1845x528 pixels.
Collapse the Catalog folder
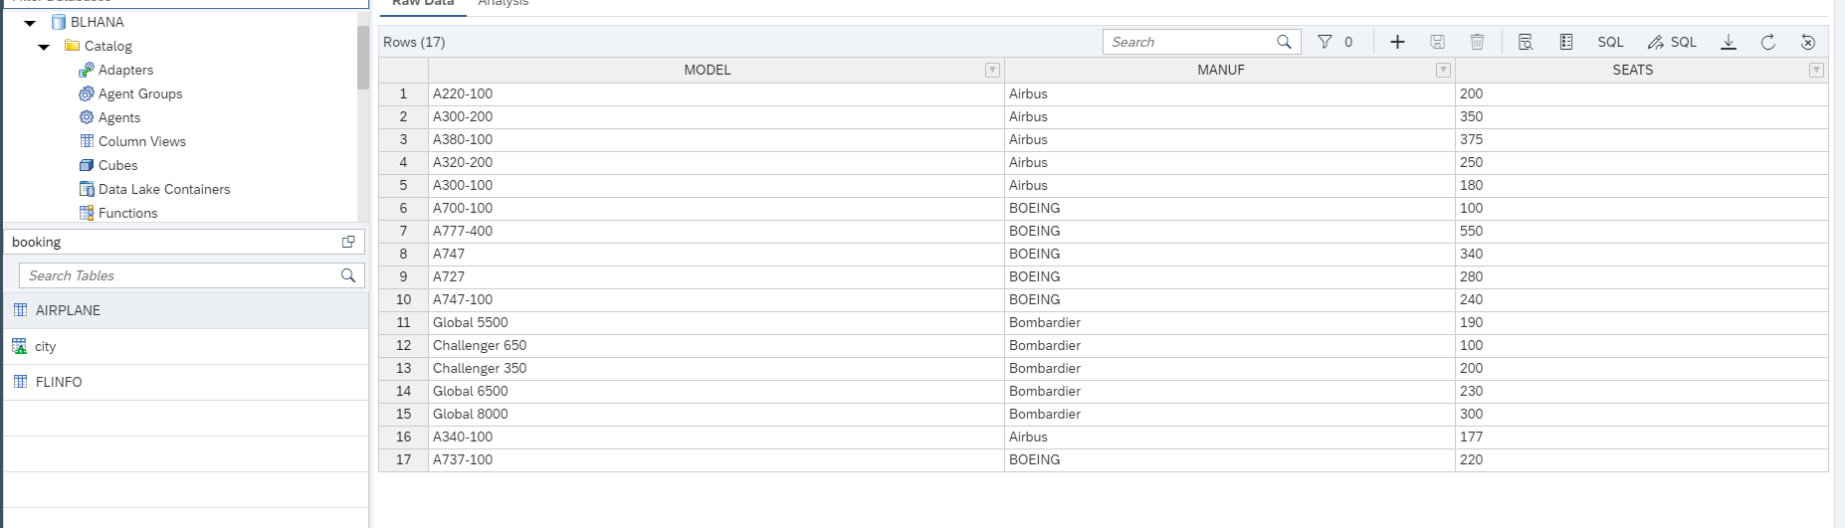[x=44, y=46]
